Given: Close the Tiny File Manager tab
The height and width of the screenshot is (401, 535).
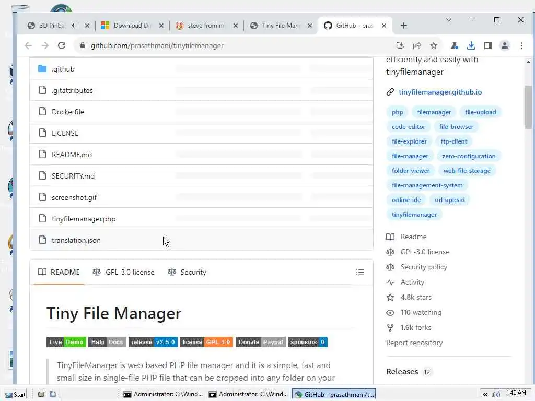Looking at the screenshot, I should (309, 26).
